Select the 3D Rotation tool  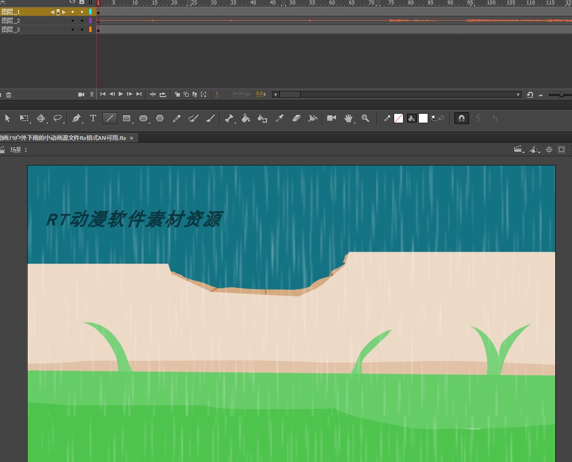point(41,118)
